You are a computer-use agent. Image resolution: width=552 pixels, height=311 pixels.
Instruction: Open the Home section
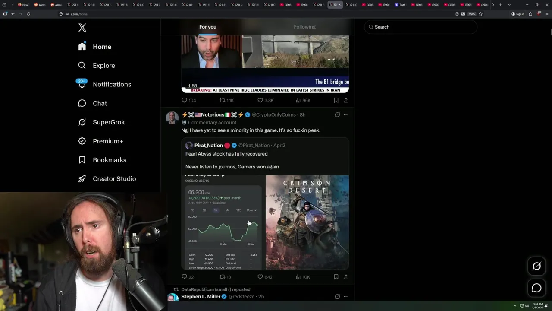(x=94, y=47)
